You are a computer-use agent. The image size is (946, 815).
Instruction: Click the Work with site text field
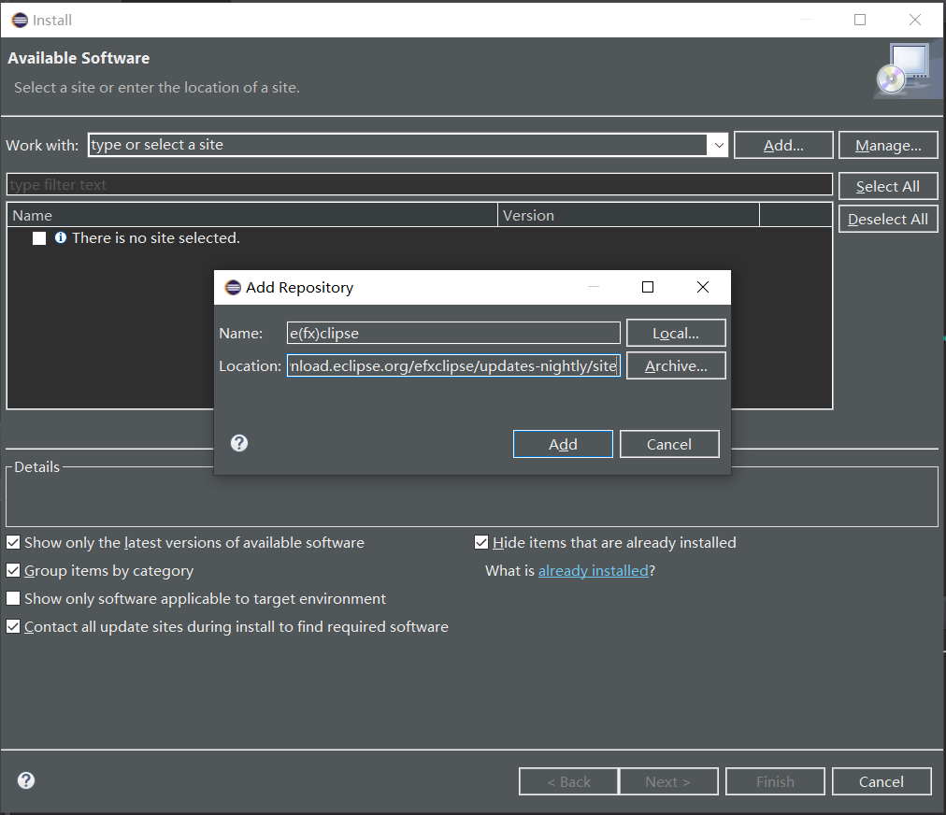398,145
